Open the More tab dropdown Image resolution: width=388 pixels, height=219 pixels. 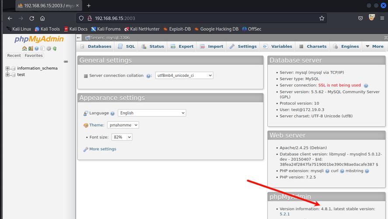pos(374,46)
